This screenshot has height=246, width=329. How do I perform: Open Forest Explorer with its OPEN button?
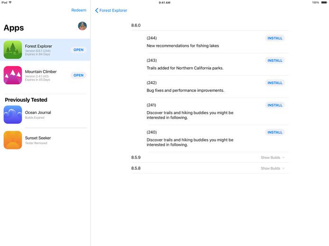tap(79, 50)
